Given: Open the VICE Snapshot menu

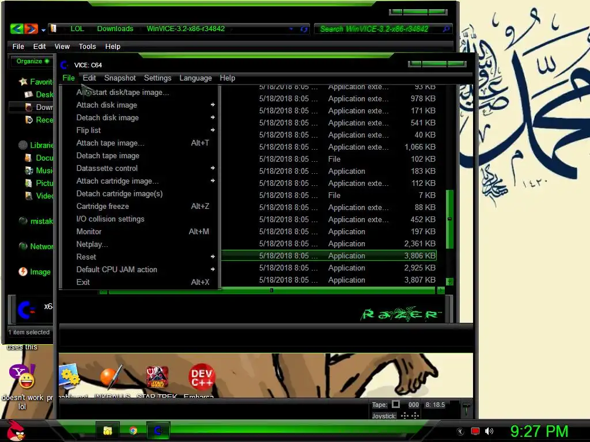Looking at the screenshot, I should pos(120,78).
